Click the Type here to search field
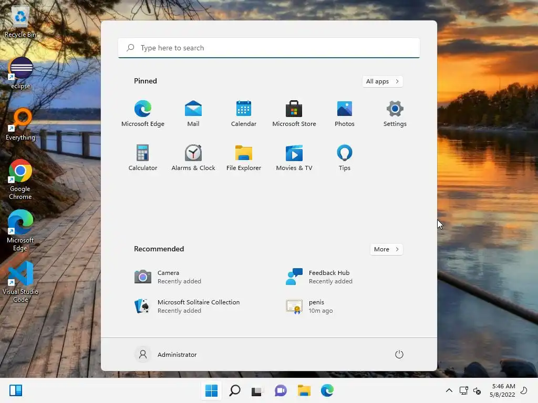 pos(269,48)
